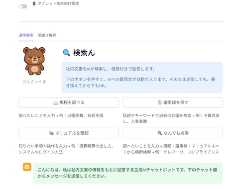Screen dimensions: 229x189
Task: Click the tablet icon beside タブレット端末向け設定
Action: tap(34, 3)
